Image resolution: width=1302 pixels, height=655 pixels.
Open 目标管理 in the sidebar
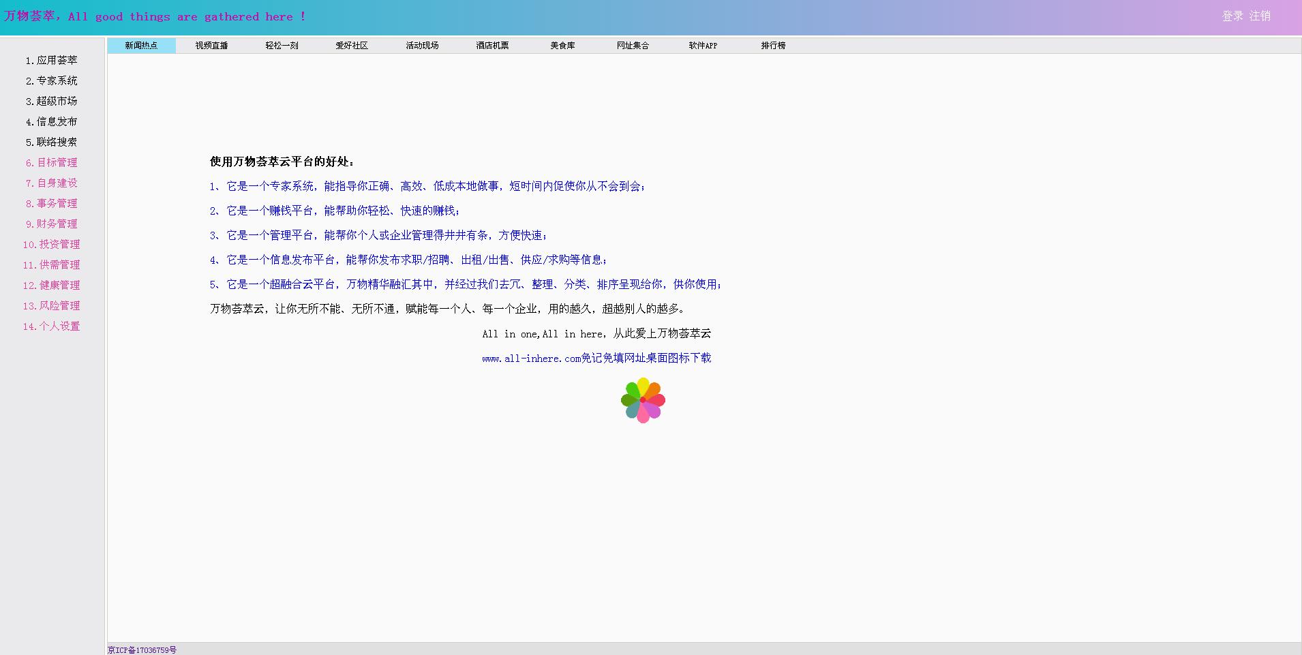pyautogui.click(x=52, y=163)
